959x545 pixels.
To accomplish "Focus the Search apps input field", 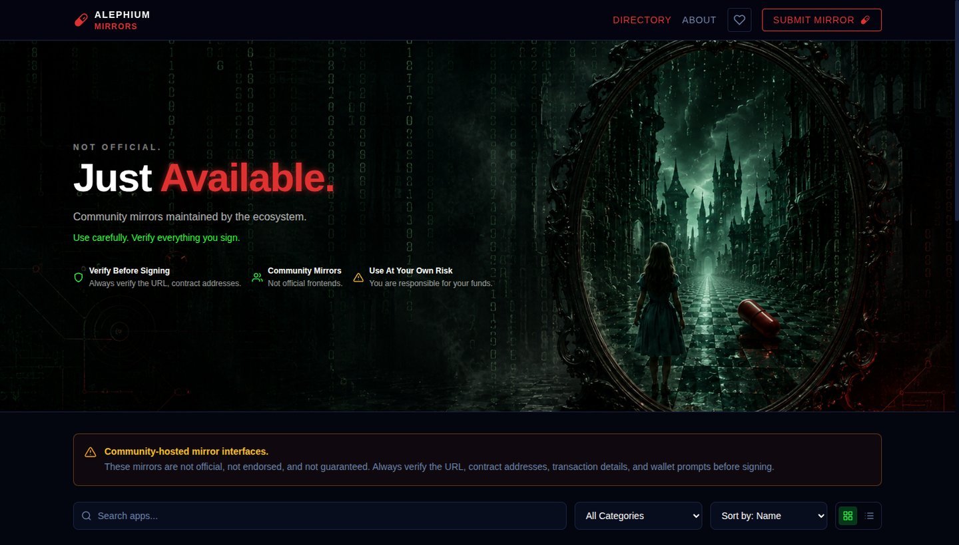I will click(x=320, y=516).
